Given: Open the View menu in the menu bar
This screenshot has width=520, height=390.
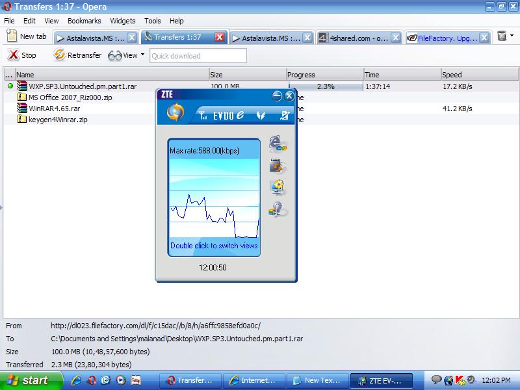Looking at the screenshot, I should (51, 21).
